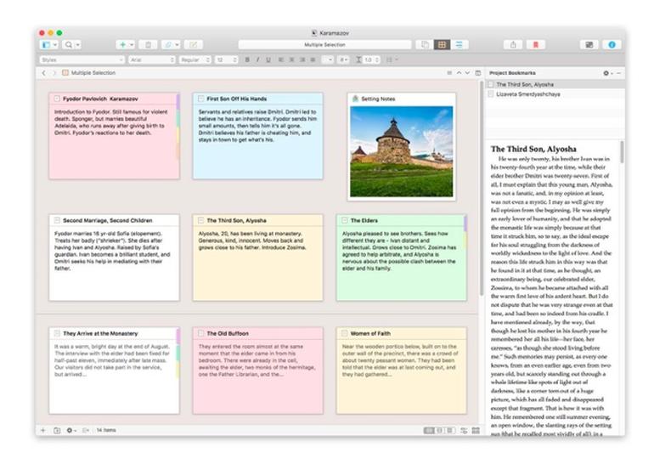This screenshot has height=464, width=654.
Task: Open the Regular font style dropdown
Action: pos(195,59)
